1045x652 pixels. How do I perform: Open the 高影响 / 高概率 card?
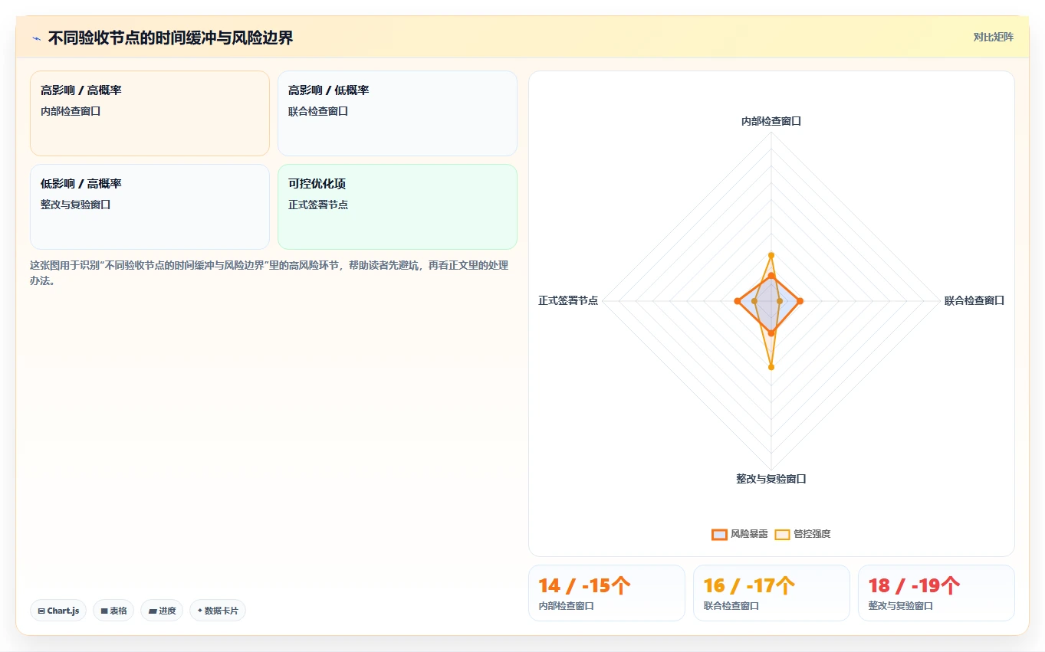click(150, 113)
